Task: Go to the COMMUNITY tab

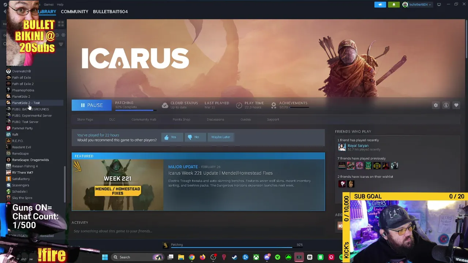Action: (75, 11)
